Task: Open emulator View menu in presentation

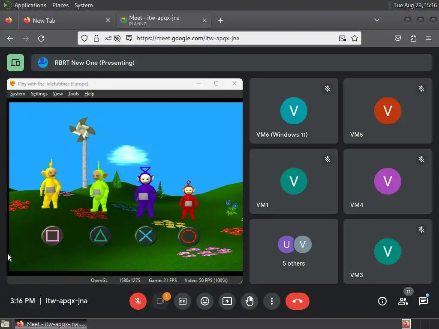Action: pyautogui.click(x=58, y=94)
